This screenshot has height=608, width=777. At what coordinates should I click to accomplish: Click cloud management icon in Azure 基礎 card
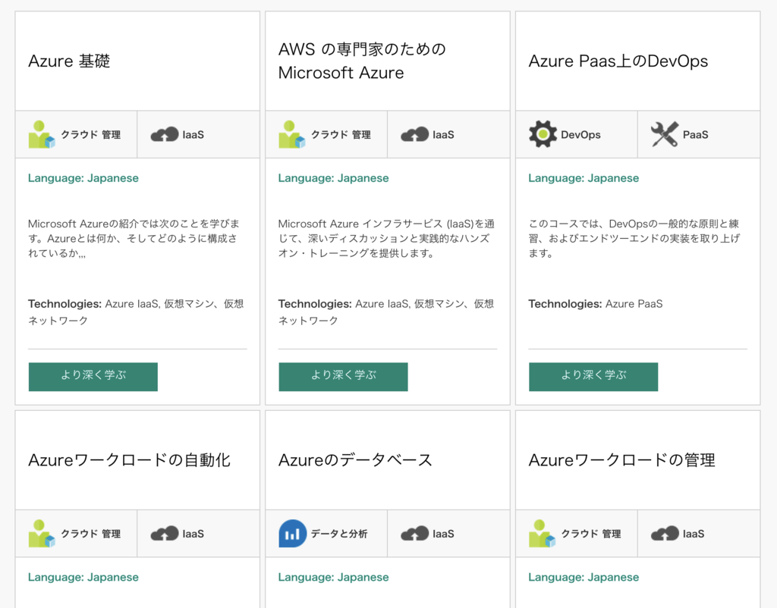(42, 134)
